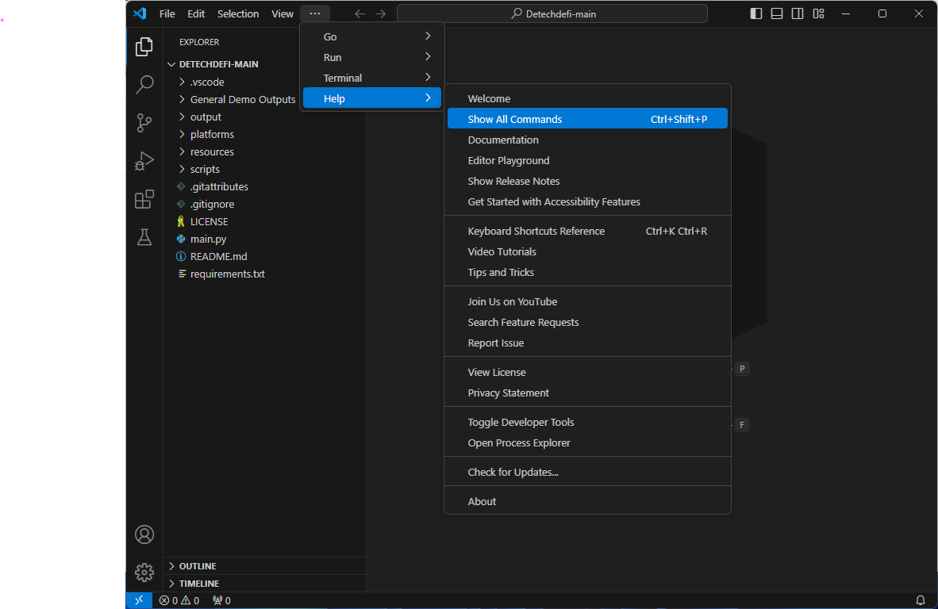Toggle the bottom panel layout button
The width and height of the screenshot is (938, 609).
pyautogui.click(x=777, y=13)
